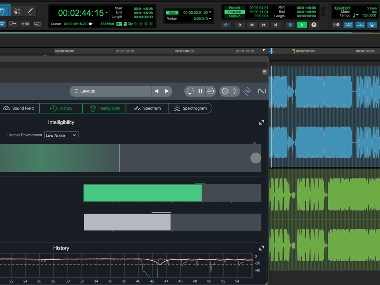Image resolution: width=380 pixels, height=285 pixels.
Task: Open the Pencil tool shape dropdown arrow
Action: 30,15
